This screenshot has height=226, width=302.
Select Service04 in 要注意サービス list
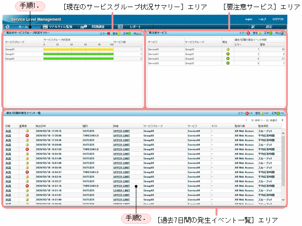[153, 50]
